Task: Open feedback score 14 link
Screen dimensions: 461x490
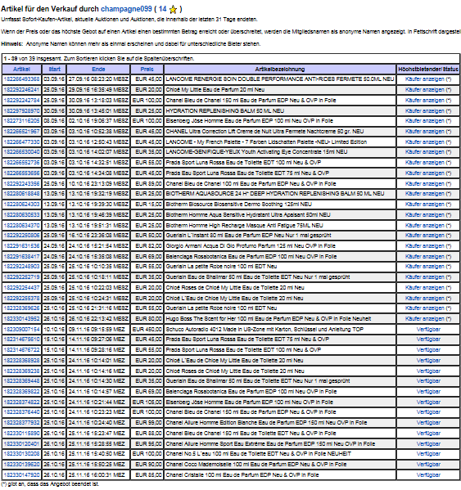Action: 163,9
